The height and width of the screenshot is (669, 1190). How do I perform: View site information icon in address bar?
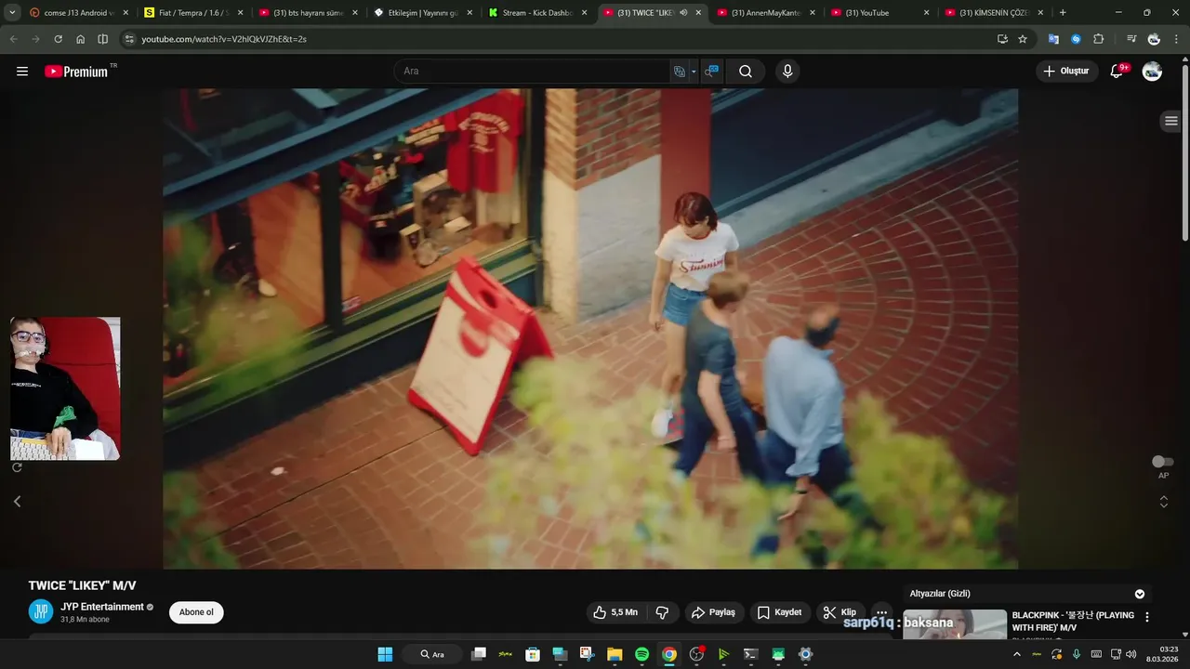[129, 39]
